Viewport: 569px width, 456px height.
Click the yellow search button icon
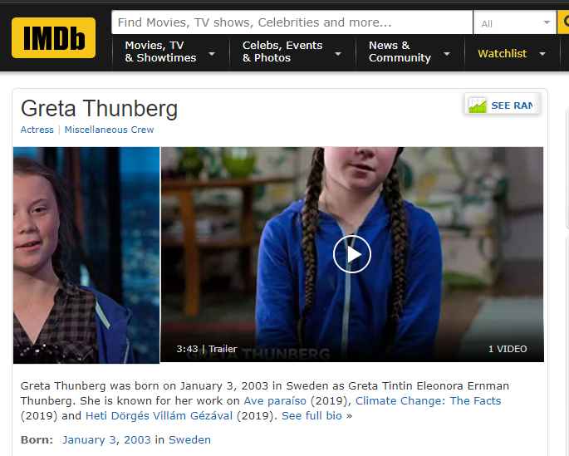(563, 22)
